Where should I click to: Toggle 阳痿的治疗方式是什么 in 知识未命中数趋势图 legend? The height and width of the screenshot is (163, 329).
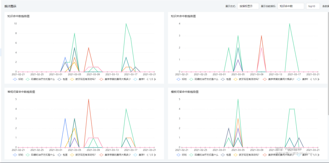(x=203, y=79)
